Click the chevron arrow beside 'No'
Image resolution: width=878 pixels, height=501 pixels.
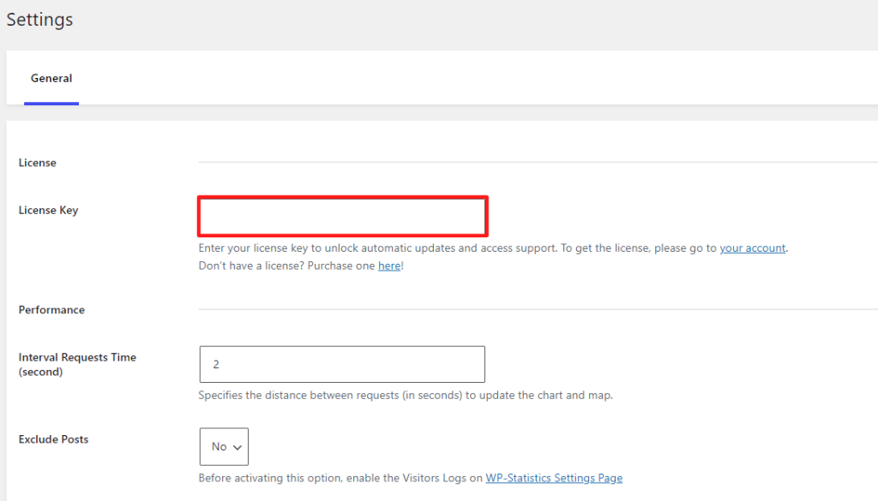click(x=238, y=447)
